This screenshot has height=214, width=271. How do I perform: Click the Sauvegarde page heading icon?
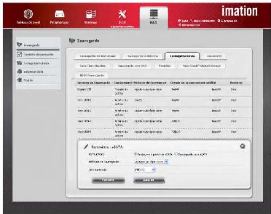(x=72, y=41)
